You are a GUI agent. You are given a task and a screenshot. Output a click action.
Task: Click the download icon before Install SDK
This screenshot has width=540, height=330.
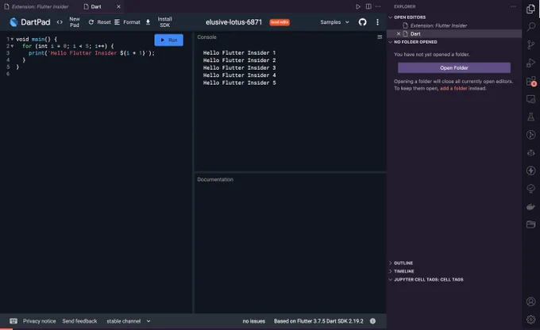coord(148,22)
